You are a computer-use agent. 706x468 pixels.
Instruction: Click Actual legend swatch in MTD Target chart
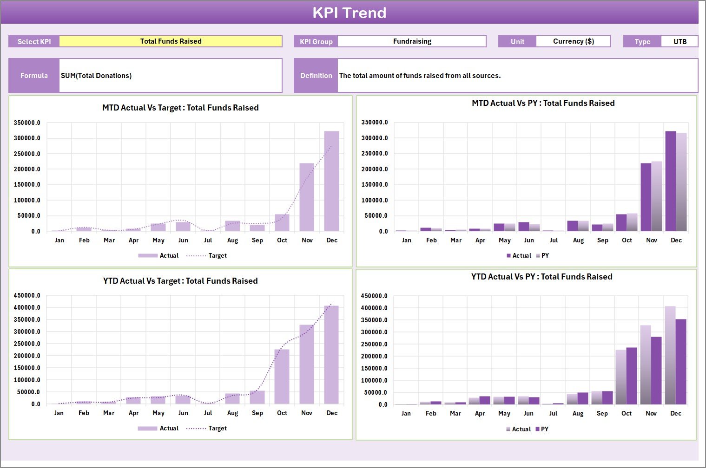tap(148, 256)
